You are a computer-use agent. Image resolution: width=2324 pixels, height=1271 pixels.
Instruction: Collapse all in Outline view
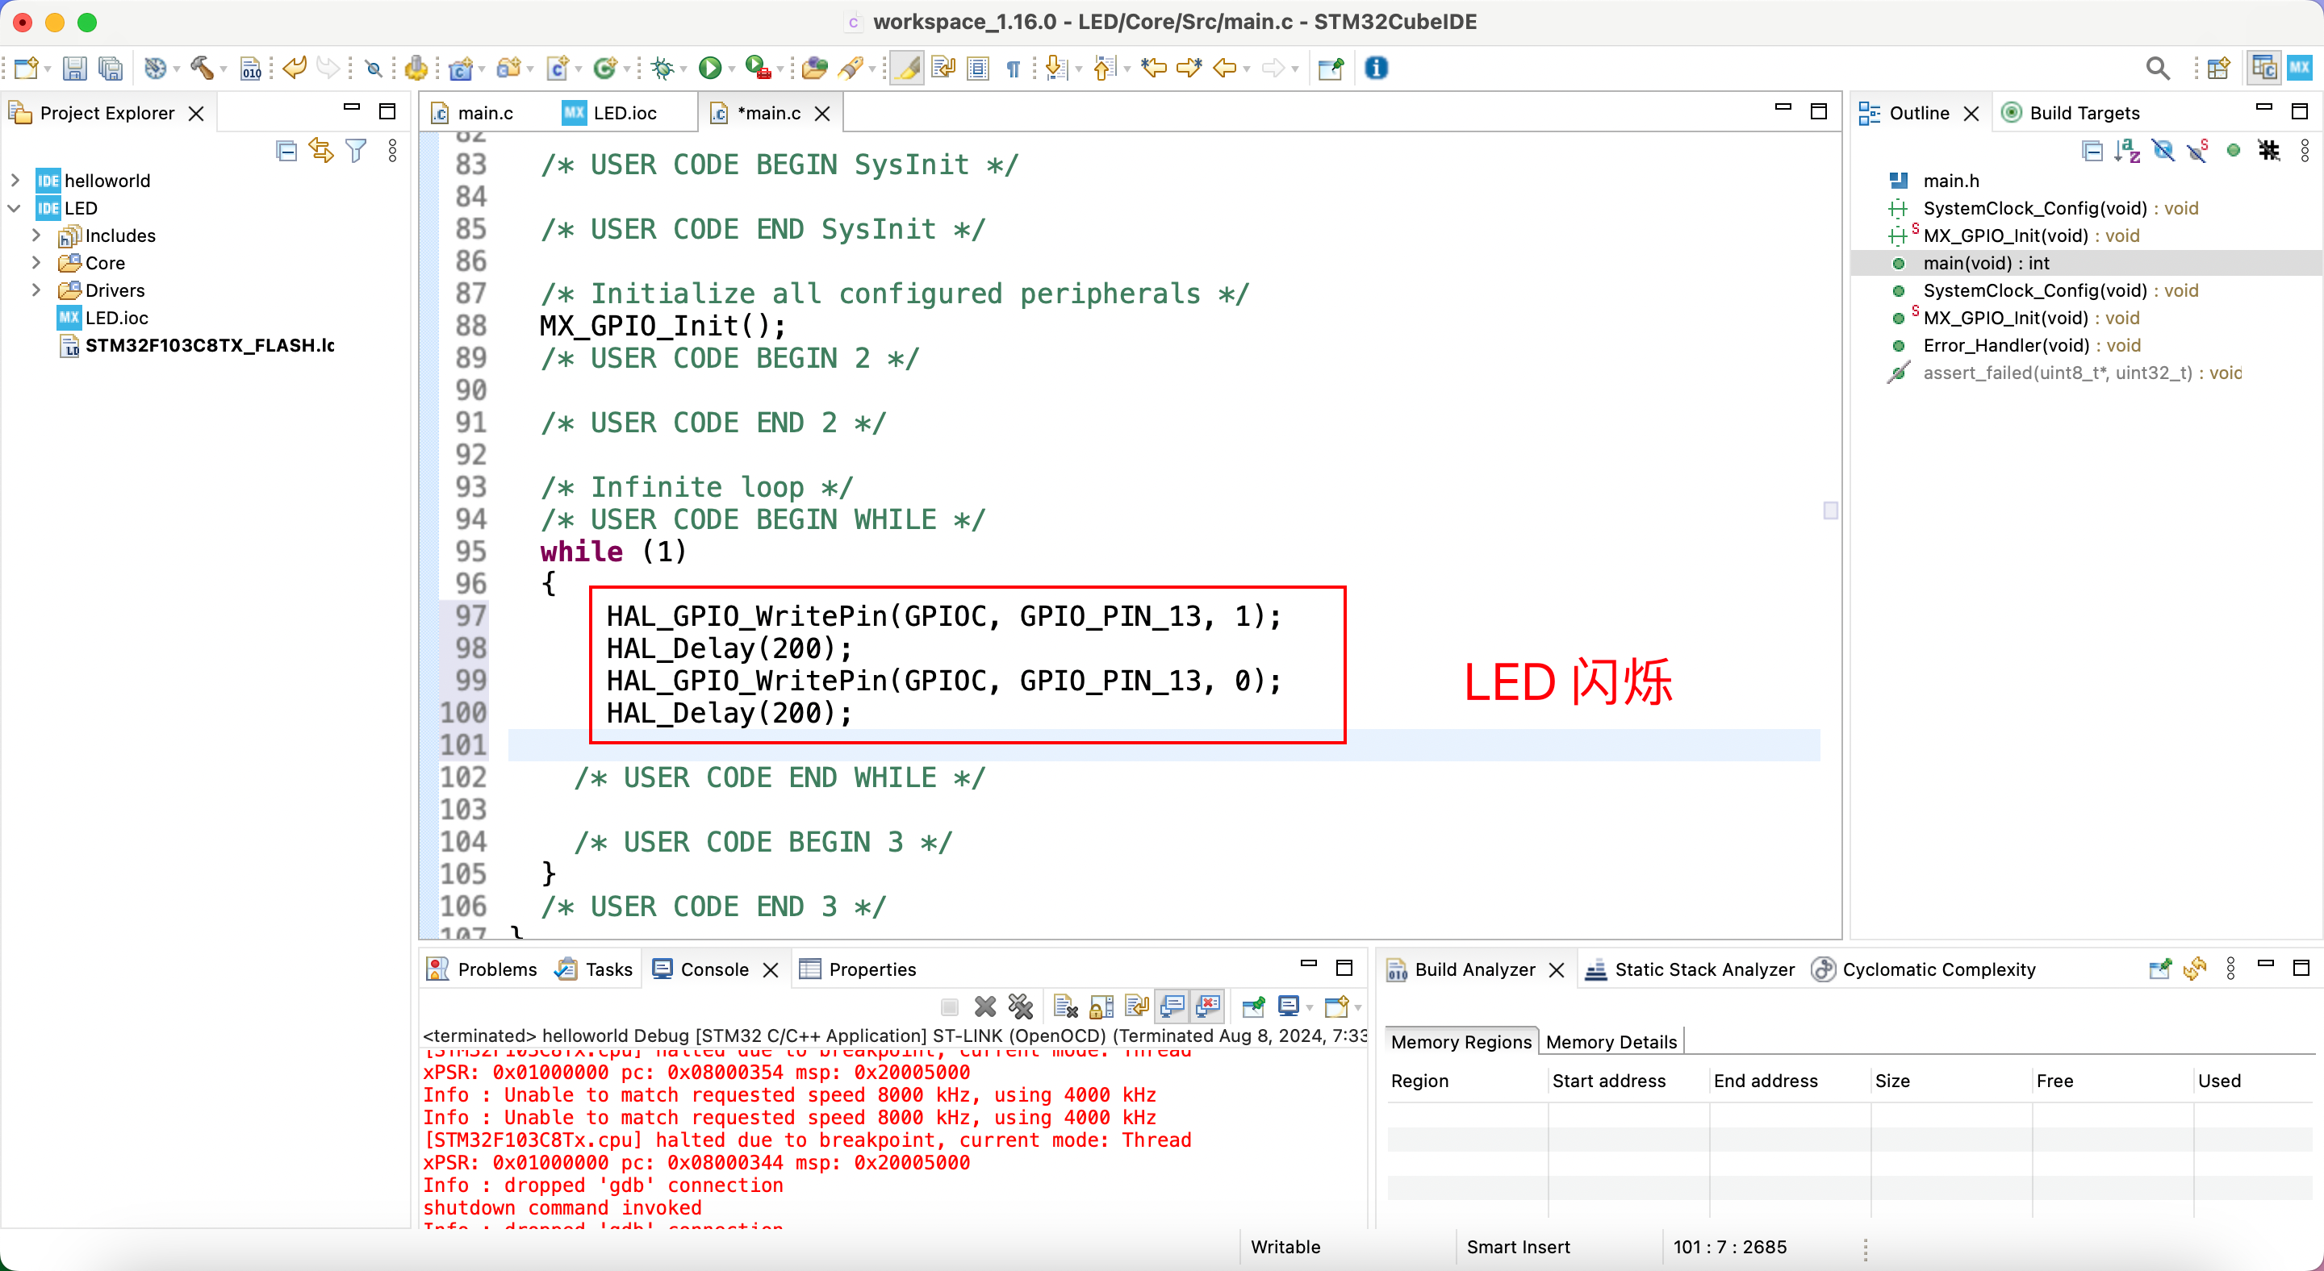click(2092, 151)
